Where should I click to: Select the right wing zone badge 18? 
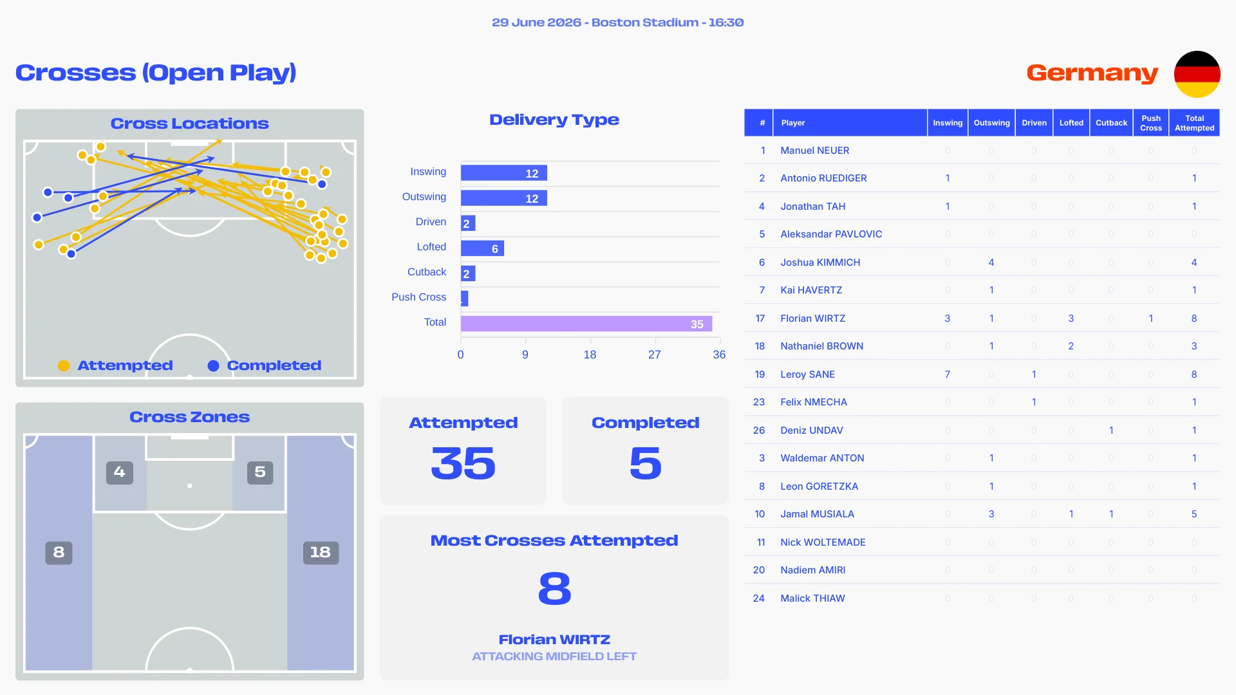(x=321, y=552)
